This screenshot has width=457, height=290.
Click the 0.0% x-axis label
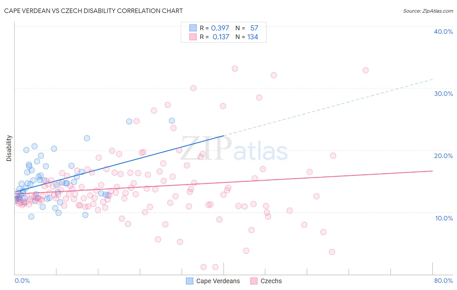[22, 281]
